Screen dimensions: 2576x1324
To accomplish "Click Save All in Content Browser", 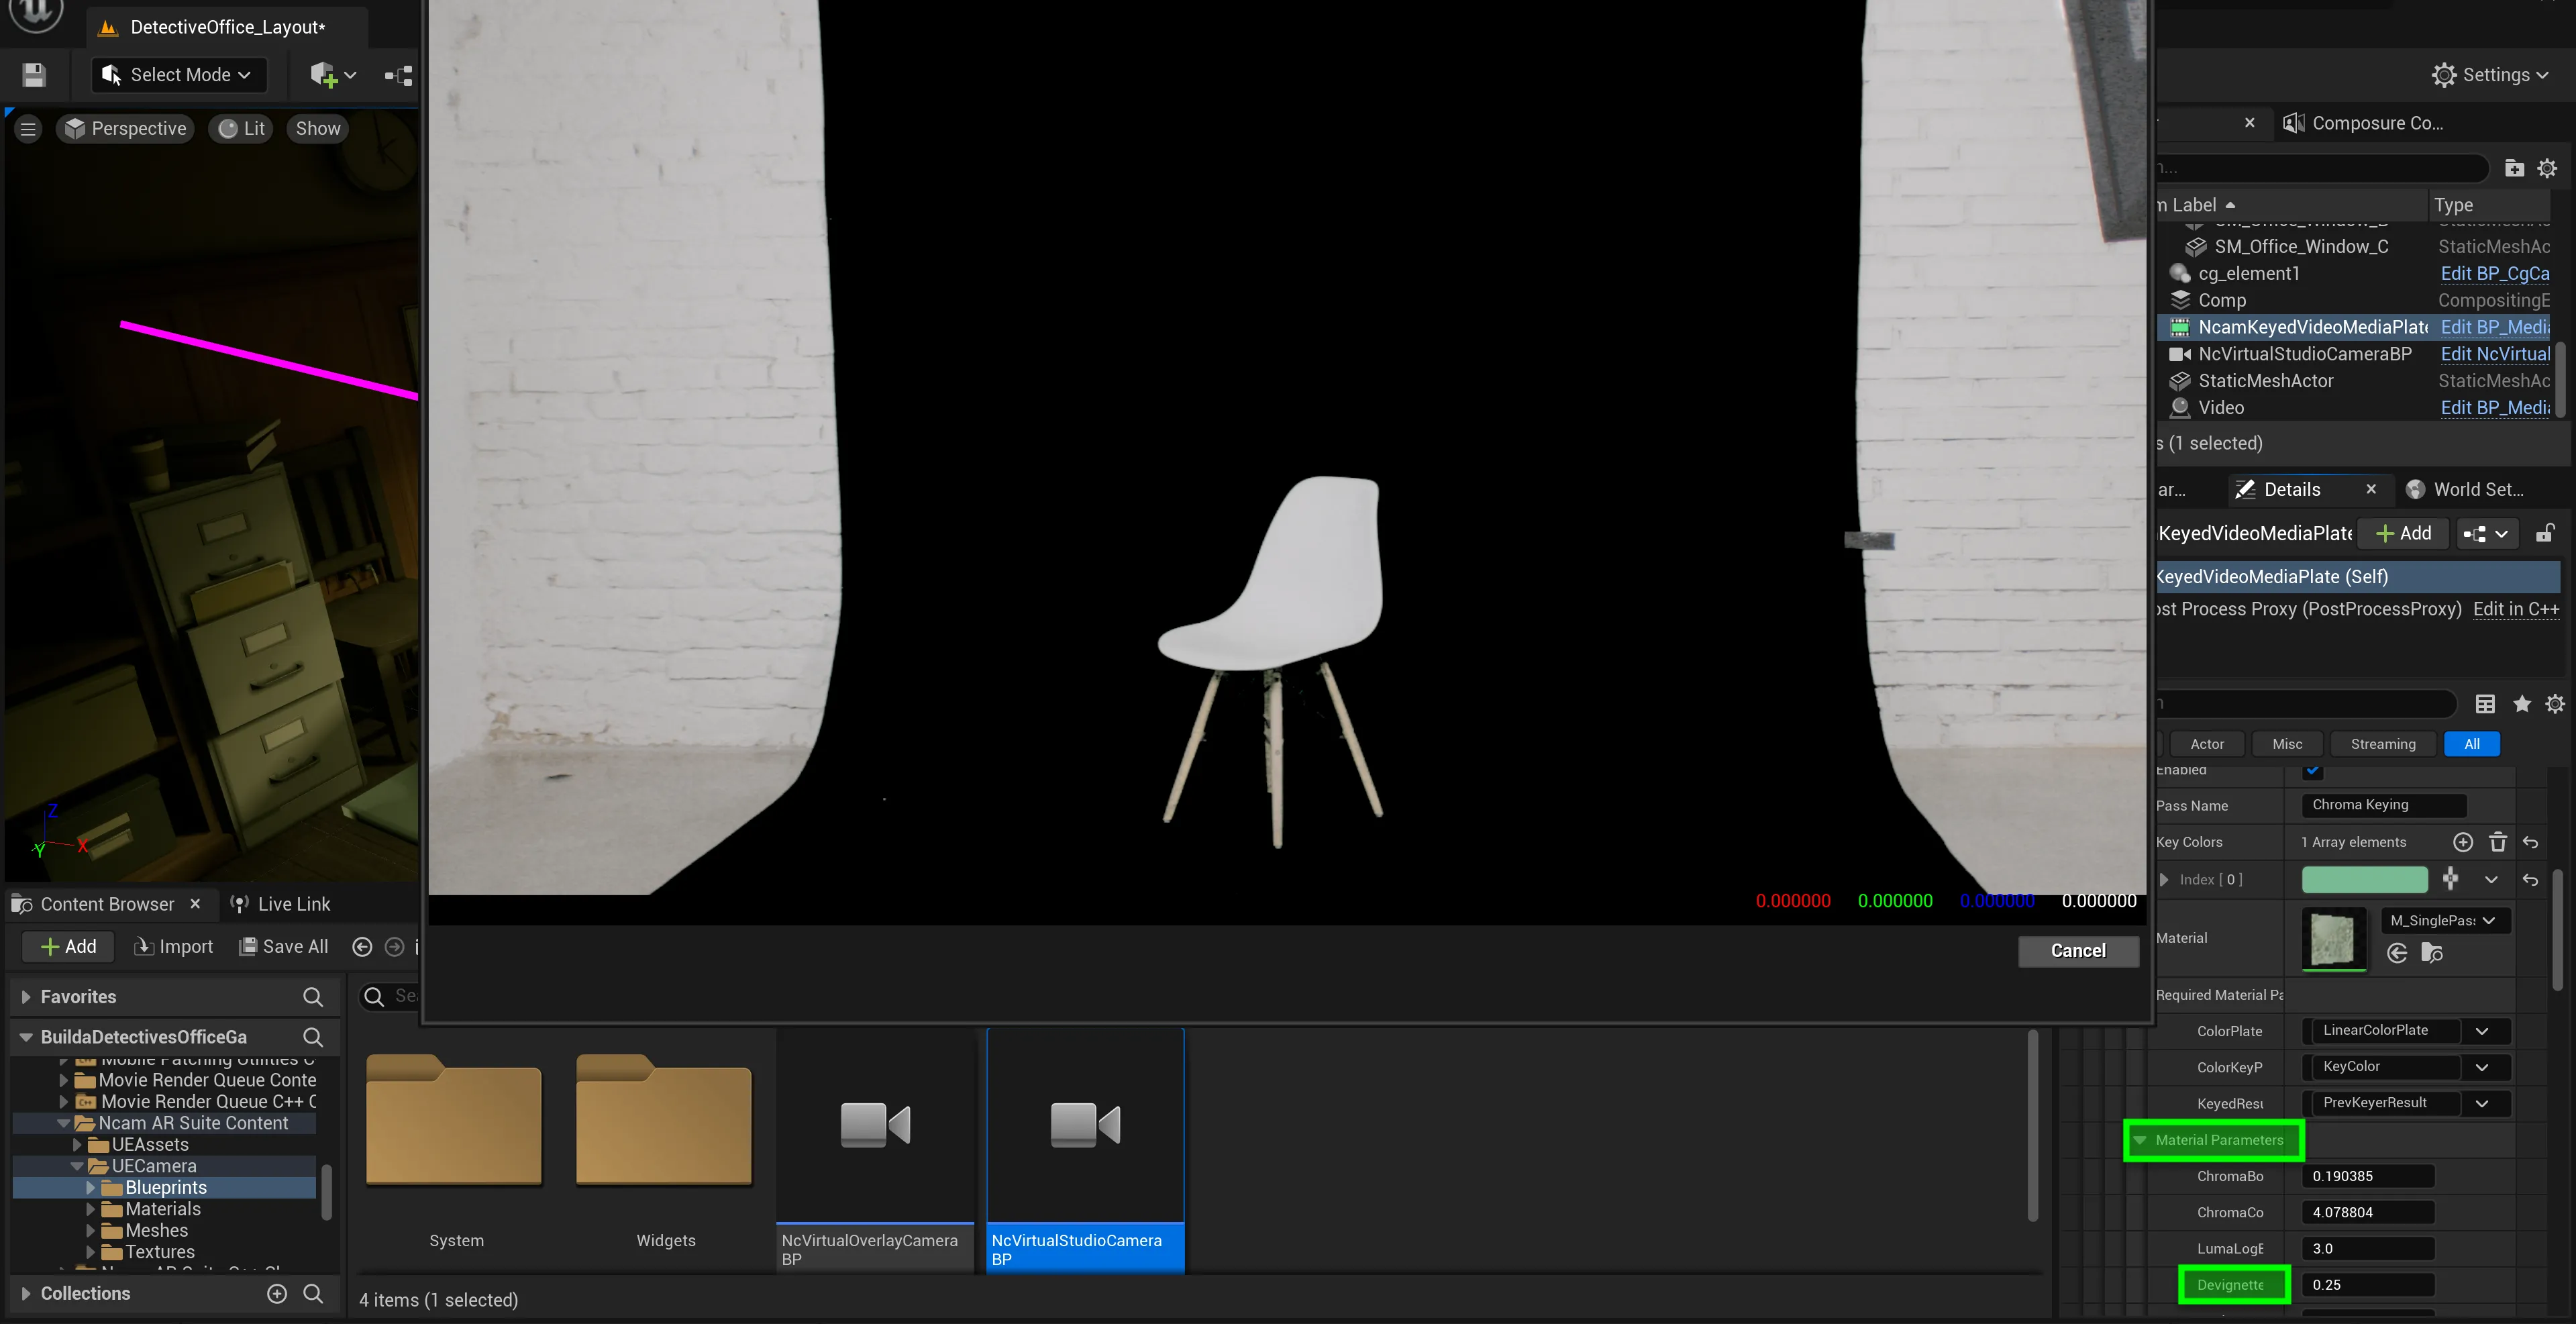I will pos(284,946).
